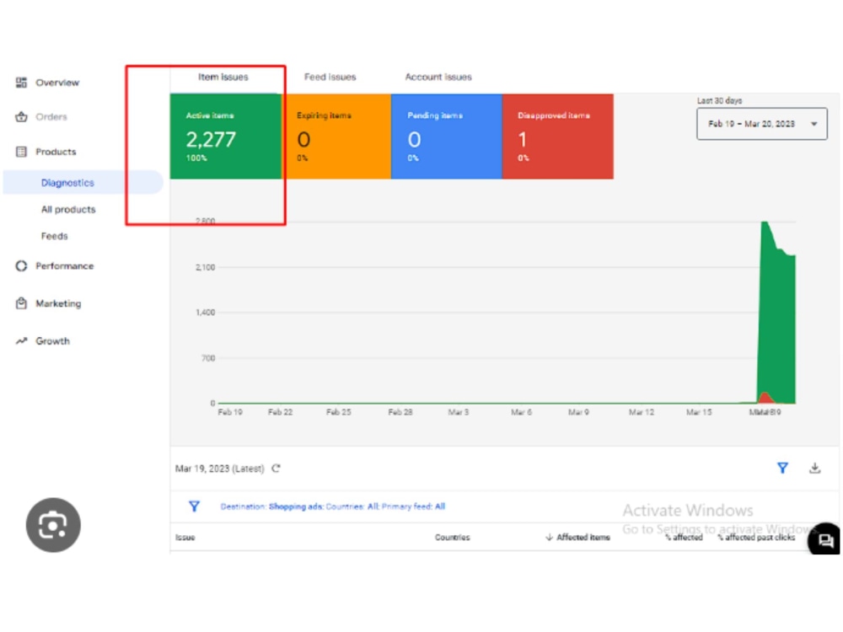Click the Marketing bag icon
843x632 pixels.
click(x=21, y=303)
